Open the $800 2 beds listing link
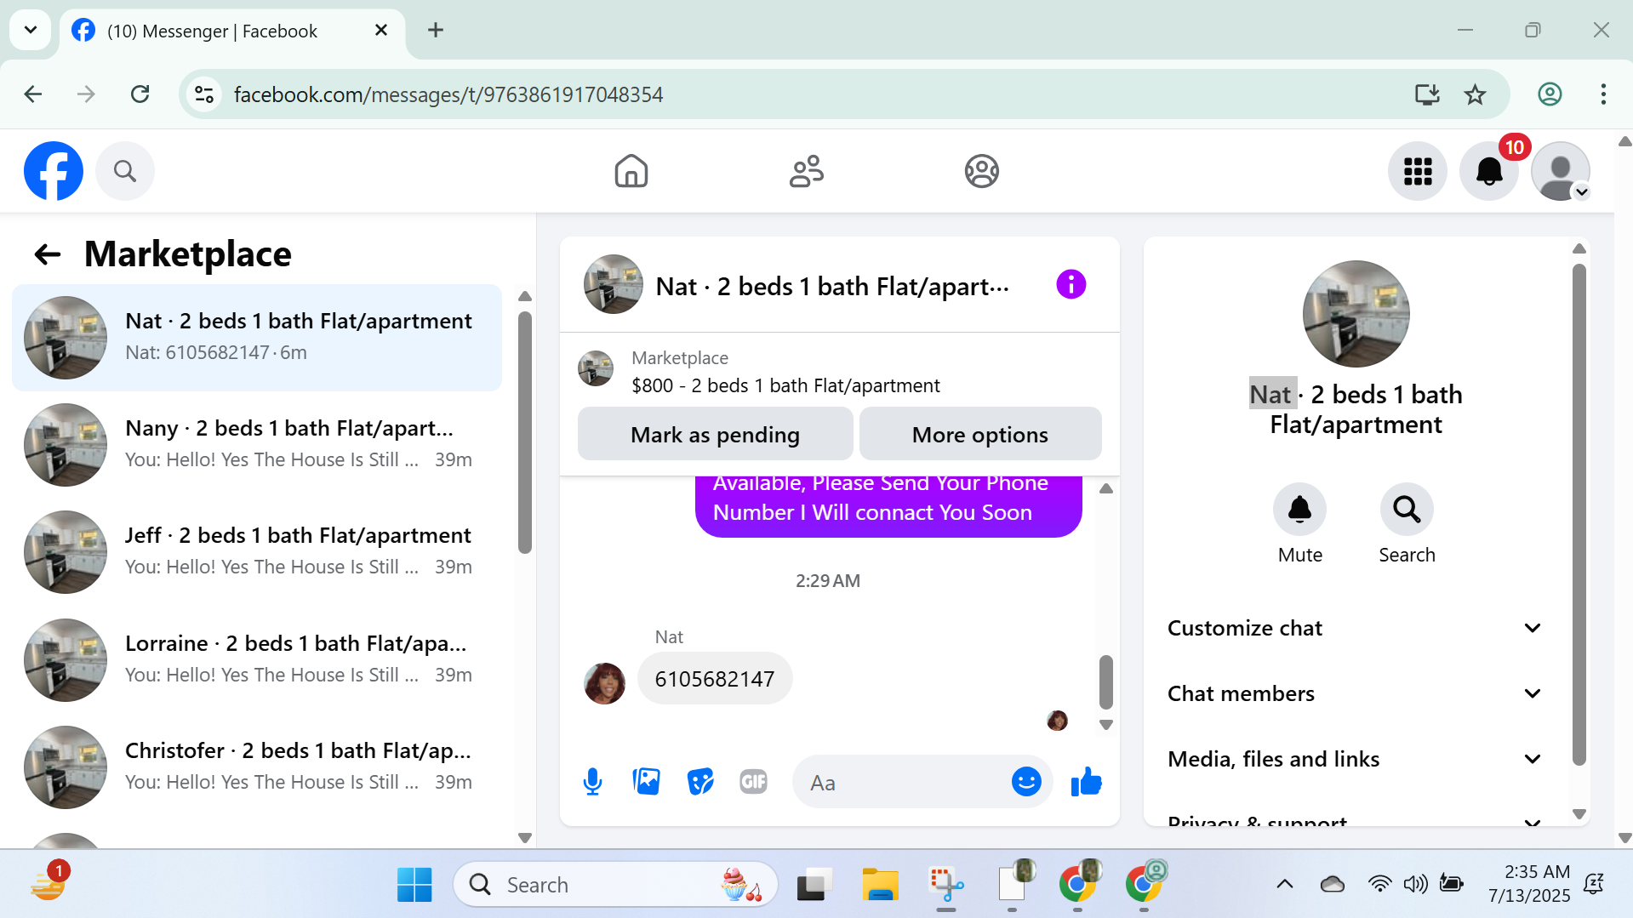 click(785, 385)
